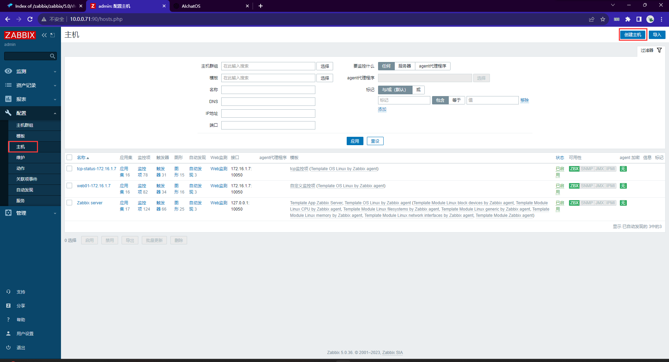Click the 名称 filter input field
669x362 pixels.
tap(268, 90)
